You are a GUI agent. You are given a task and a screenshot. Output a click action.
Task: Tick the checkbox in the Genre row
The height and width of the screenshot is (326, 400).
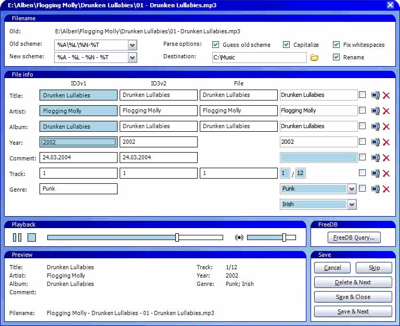tap(362, 189)
